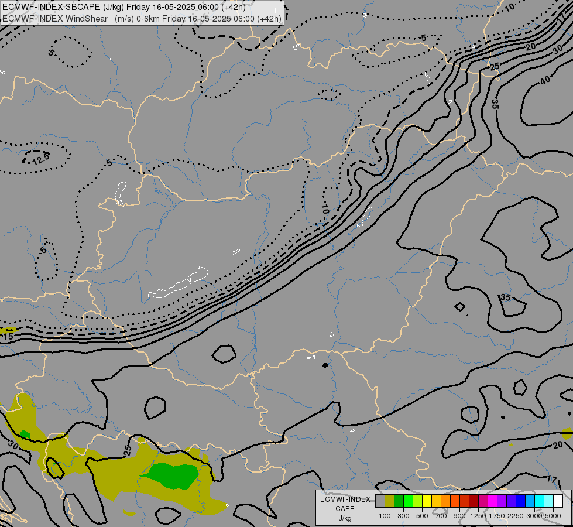Viewport: 573px width, 527px height.
Task: Click the legend value 1750
Action: click(497, 516)
